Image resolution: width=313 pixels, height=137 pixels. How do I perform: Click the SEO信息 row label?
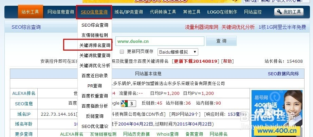click(24, 104)
